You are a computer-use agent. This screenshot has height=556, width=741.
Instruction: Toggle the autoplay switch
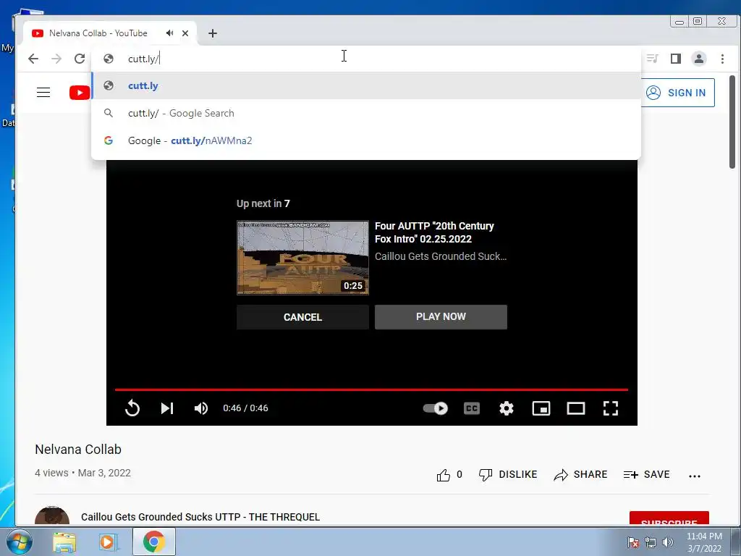click(435, 408)
